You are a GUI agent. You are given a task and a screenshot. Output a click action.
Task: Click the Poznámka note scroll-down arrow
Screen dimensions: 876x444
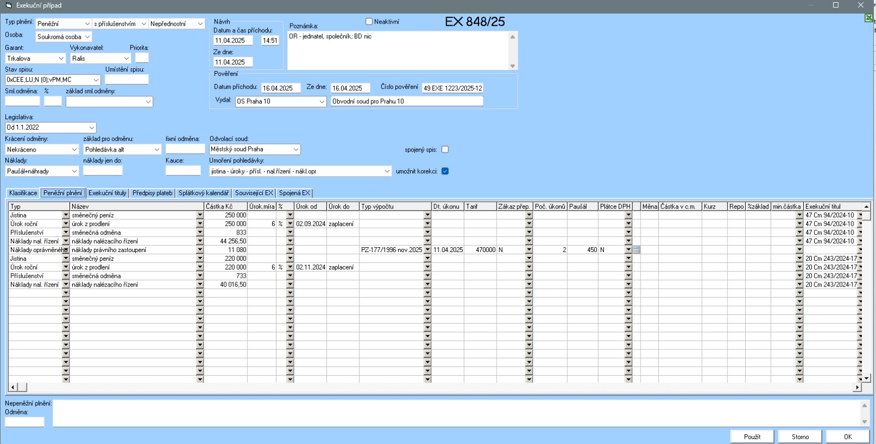tap(512, 66)
